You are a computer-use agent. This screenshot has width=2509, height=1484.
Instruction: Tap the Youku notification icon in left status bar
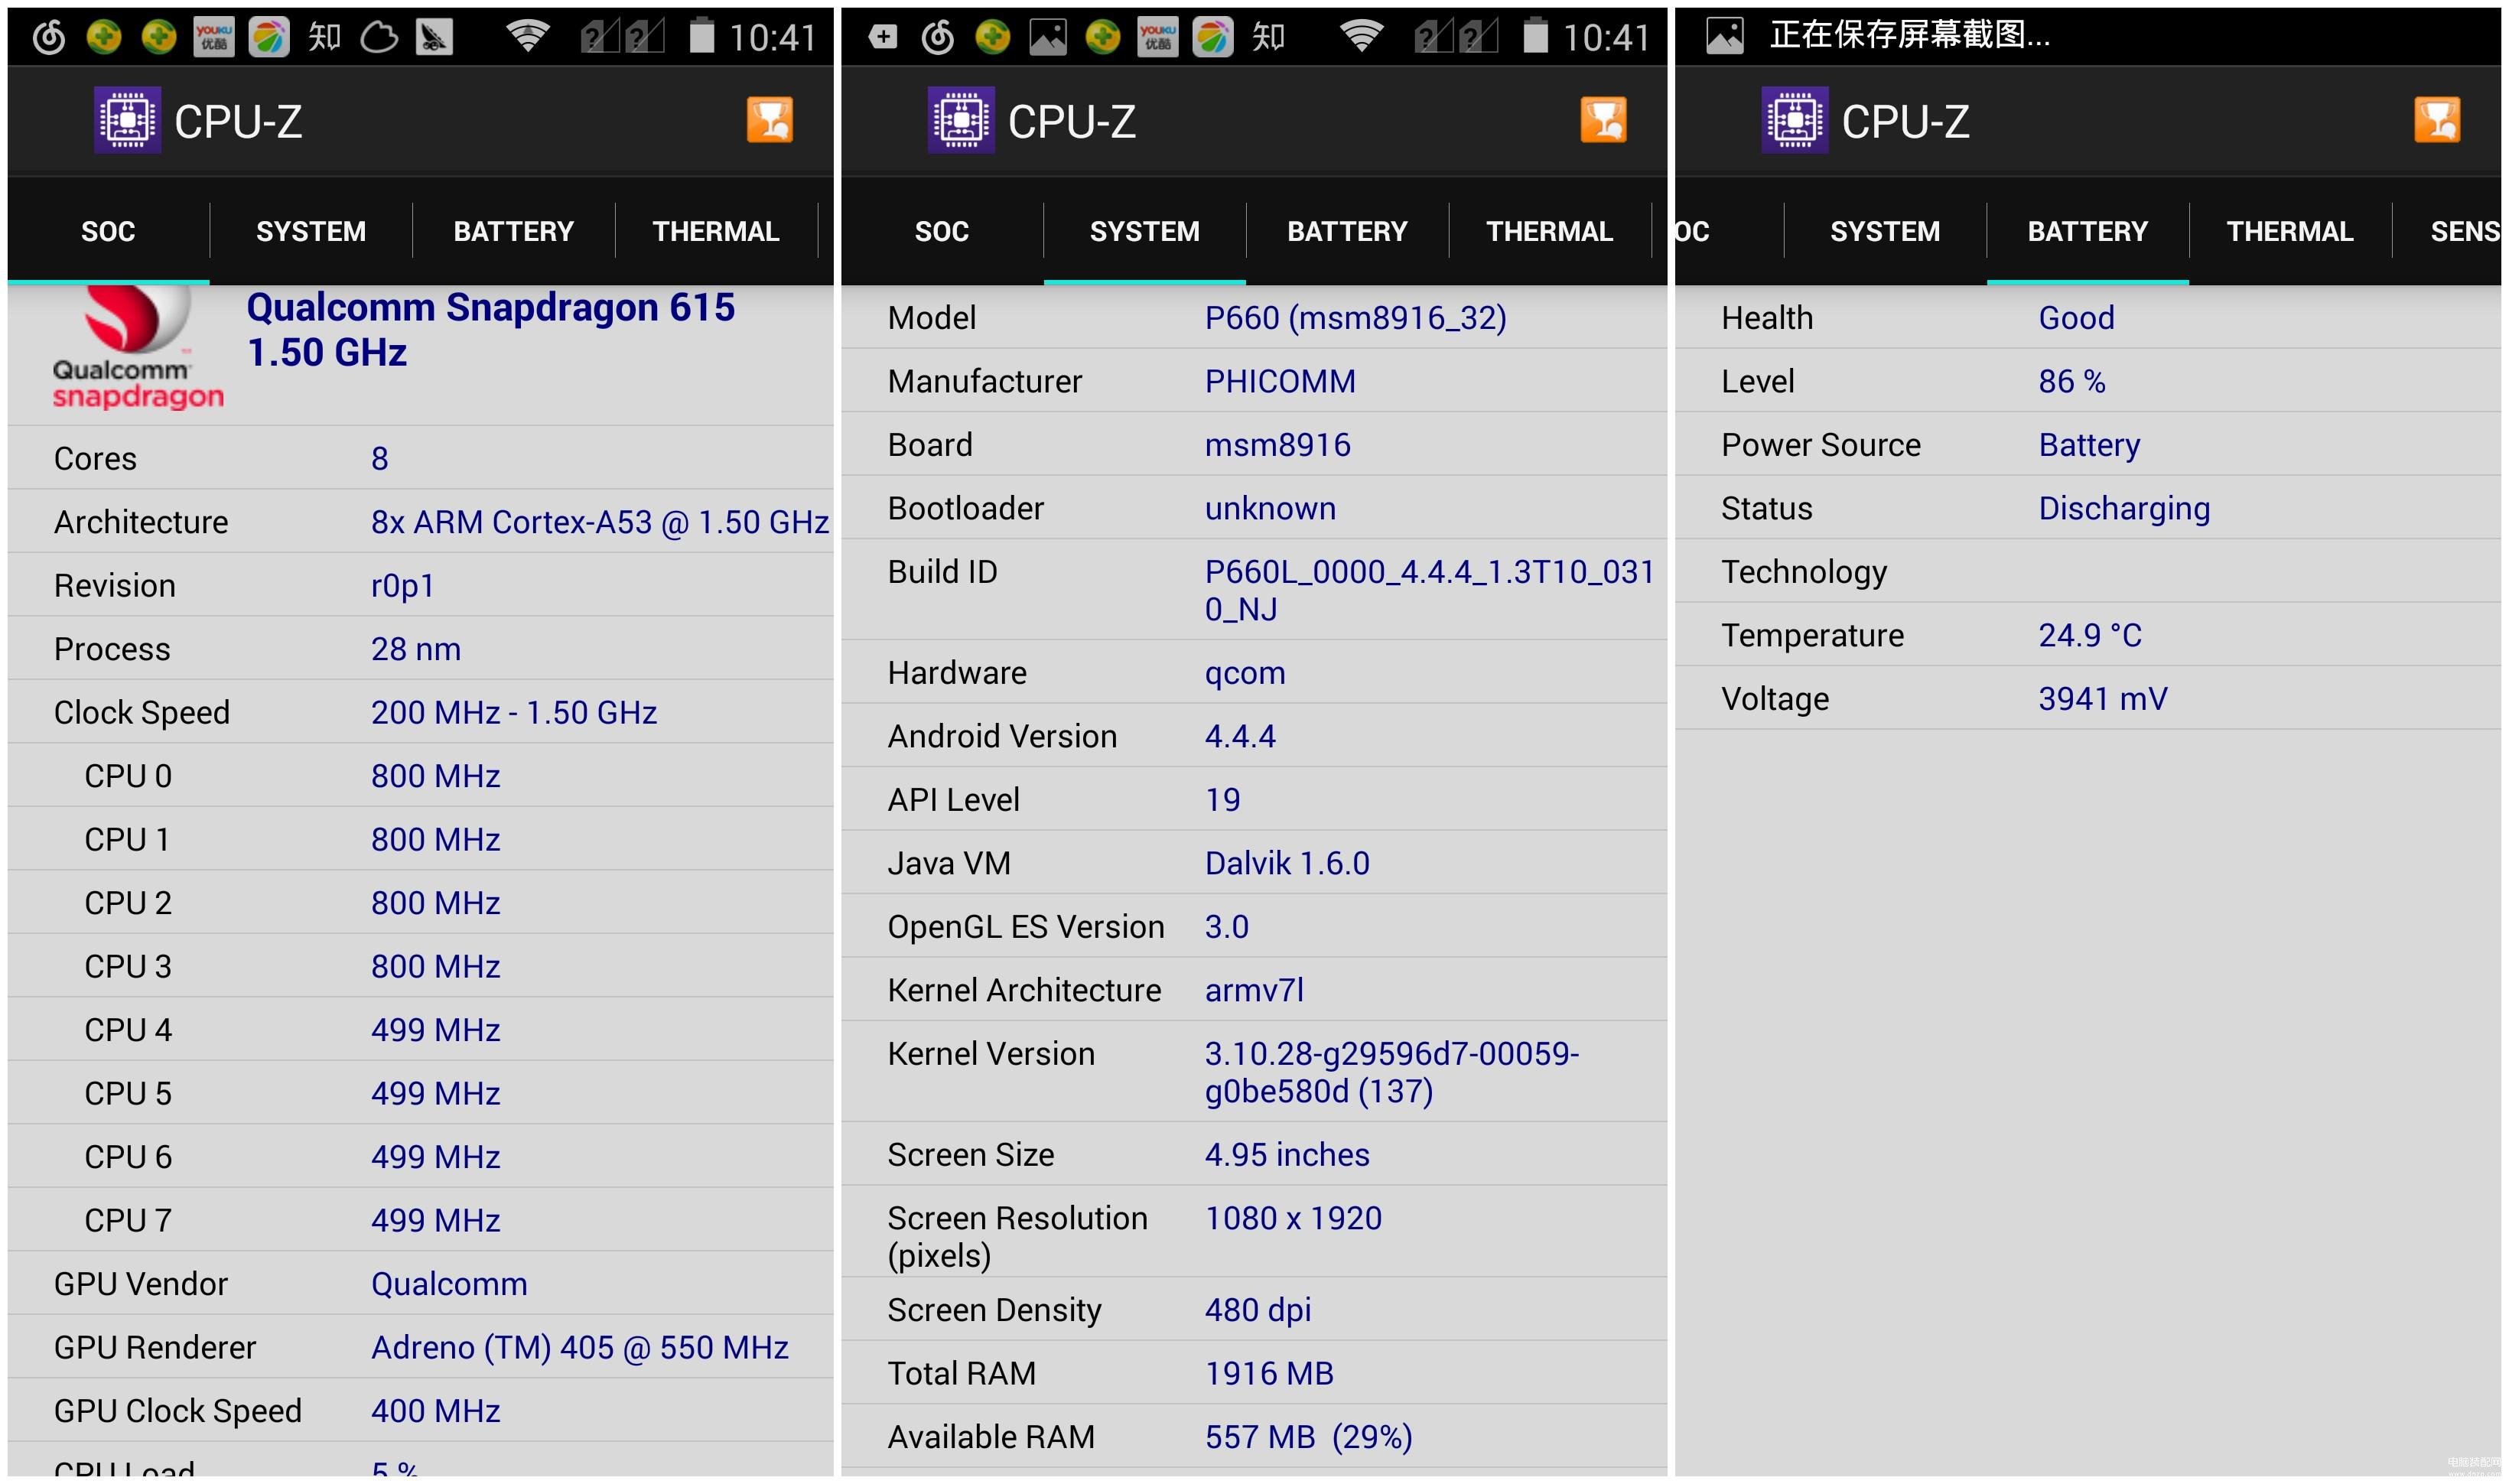click(x=214, y=37)
